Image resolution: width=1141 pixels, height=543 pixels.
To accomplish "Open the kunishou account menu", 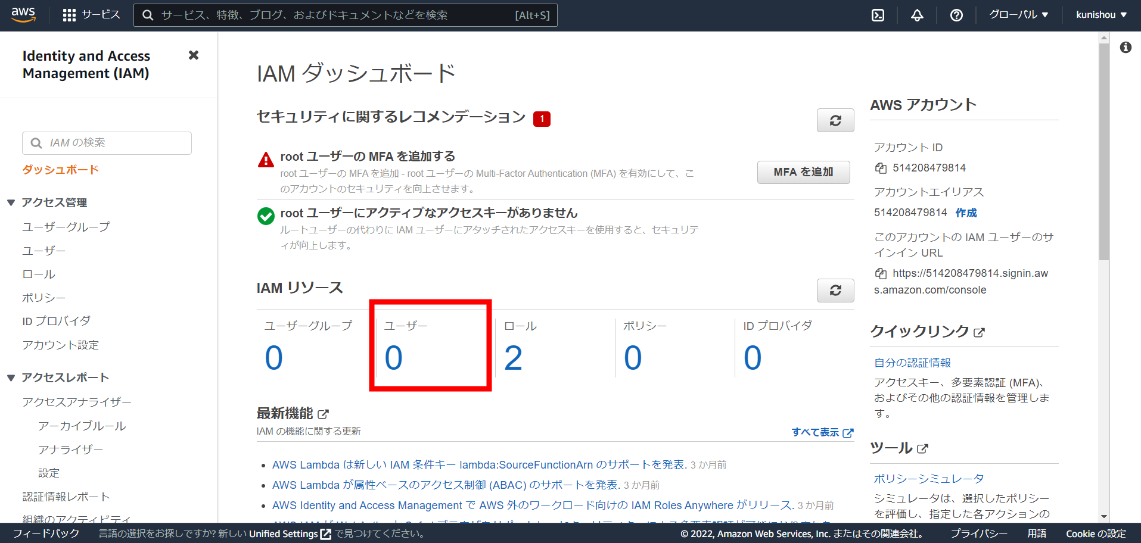I will click(1100, 14).
